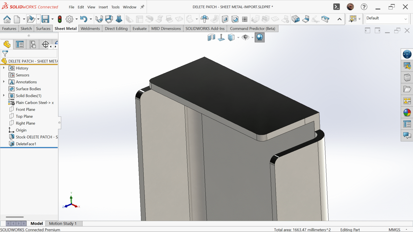Select the Convert to Sheet Metal tool
This screenshot has height=232, width=413.
click(x=109, y=19)
